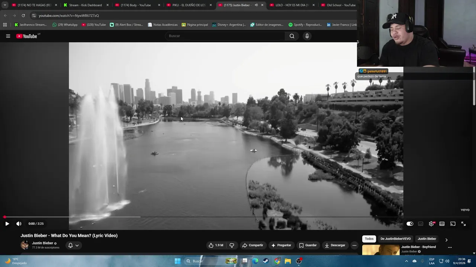The width and height of the screenshot is (476, 267).
Task: Focus the YouTube Buscar search box
Action: click(x=225, y=36)
